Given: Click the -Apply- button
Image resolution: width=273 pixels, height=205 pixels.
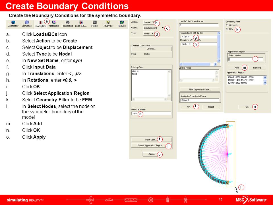Looking at the screenshot, I should coord(151,154).
